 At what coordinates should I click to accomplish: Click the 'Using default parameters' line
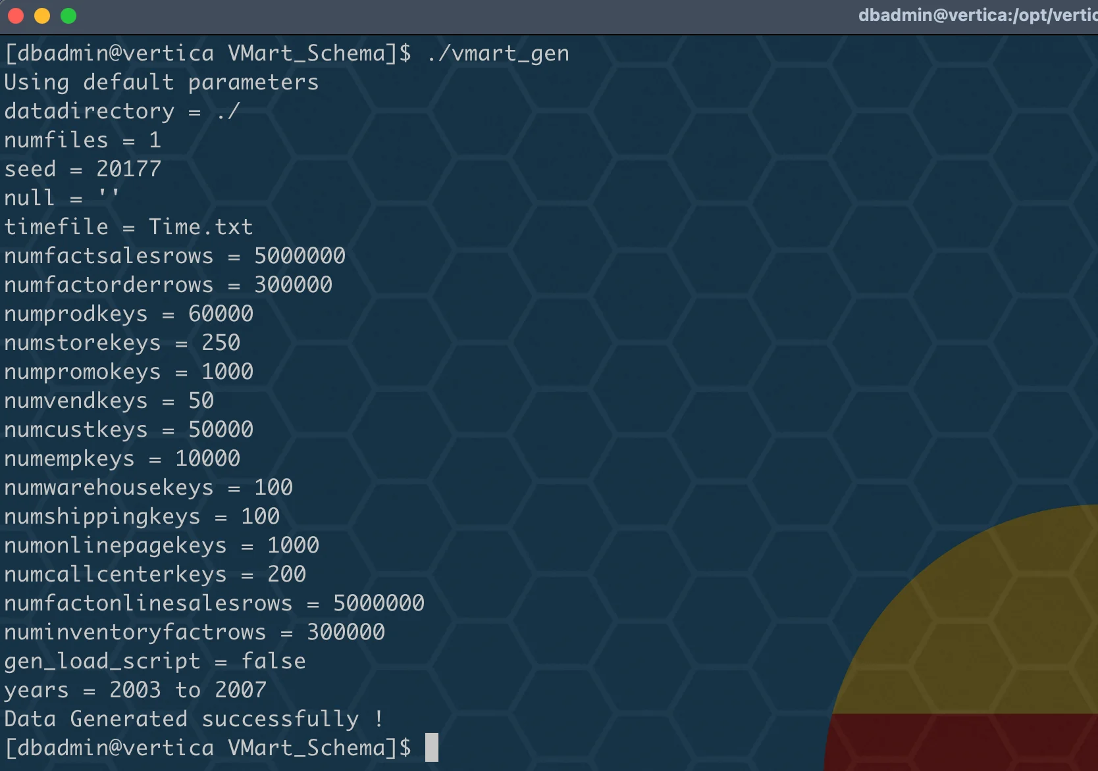tap(161, 82)
